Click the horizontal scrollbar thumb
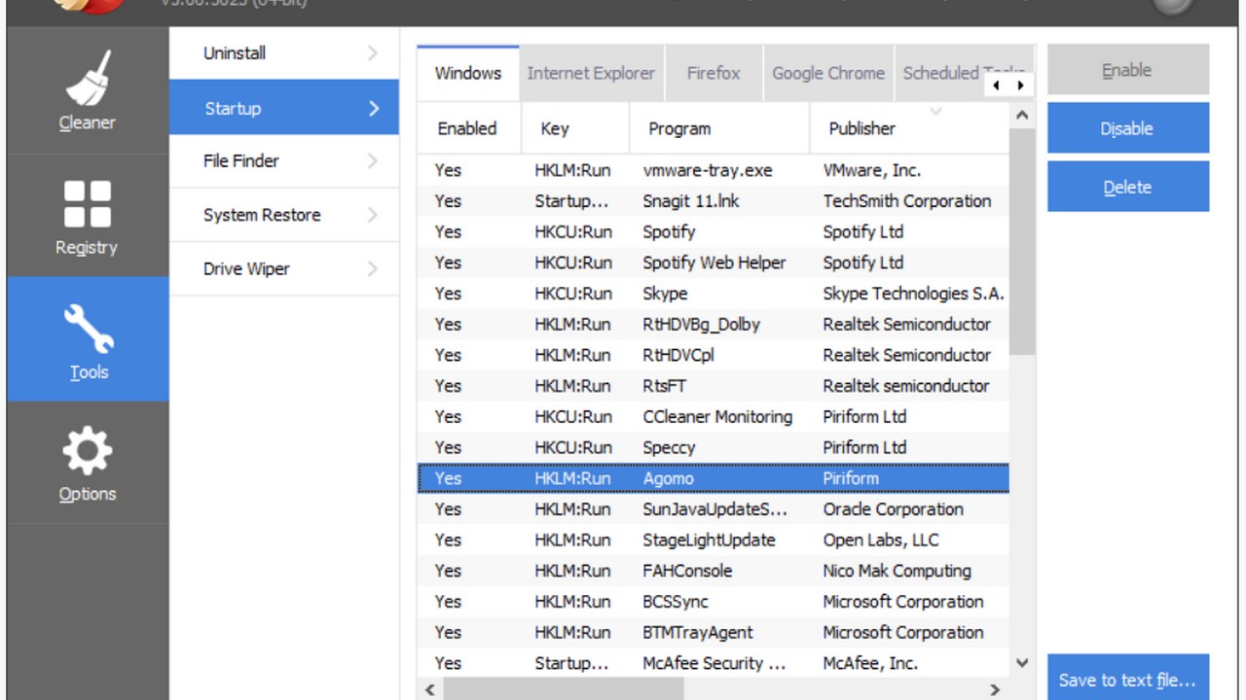Screen dimensions: 1246x700 [563, 689]
